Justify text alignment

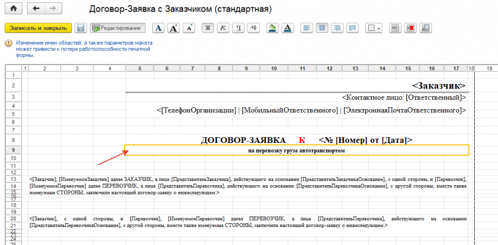[352, 28]
